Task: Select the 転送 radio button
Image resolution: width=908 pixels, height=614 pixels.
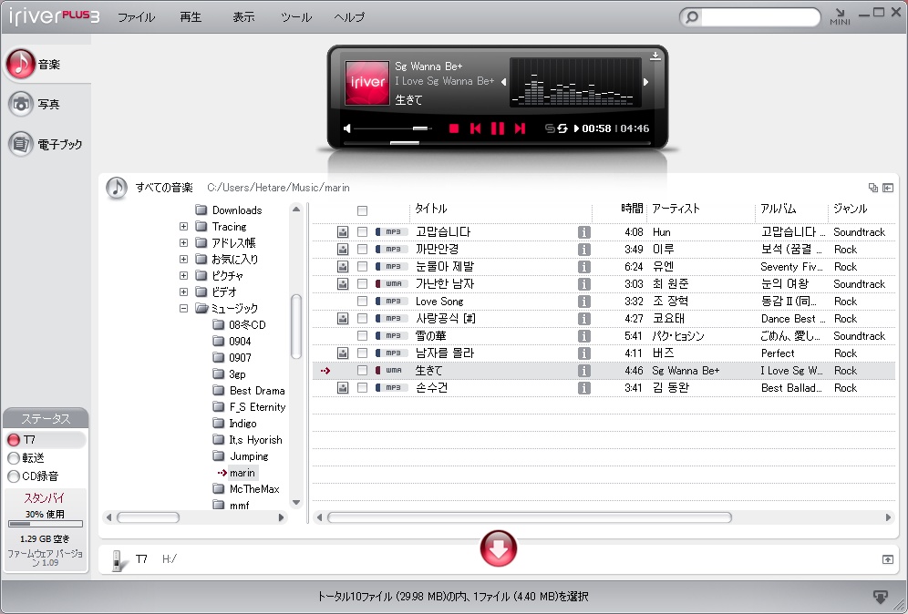Action: [x=14, y=458]
